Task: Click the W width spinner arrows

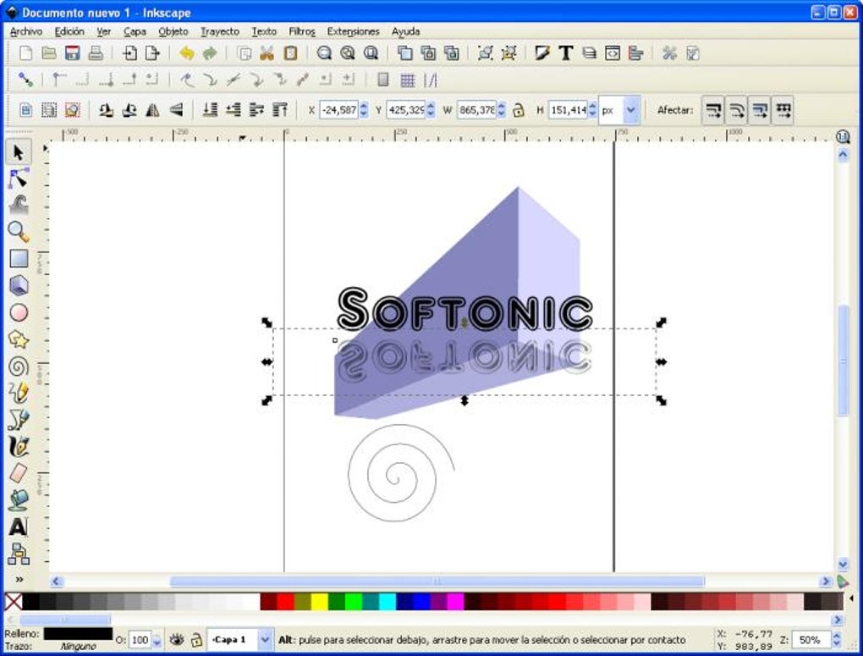Action: [x=501, y=110]
